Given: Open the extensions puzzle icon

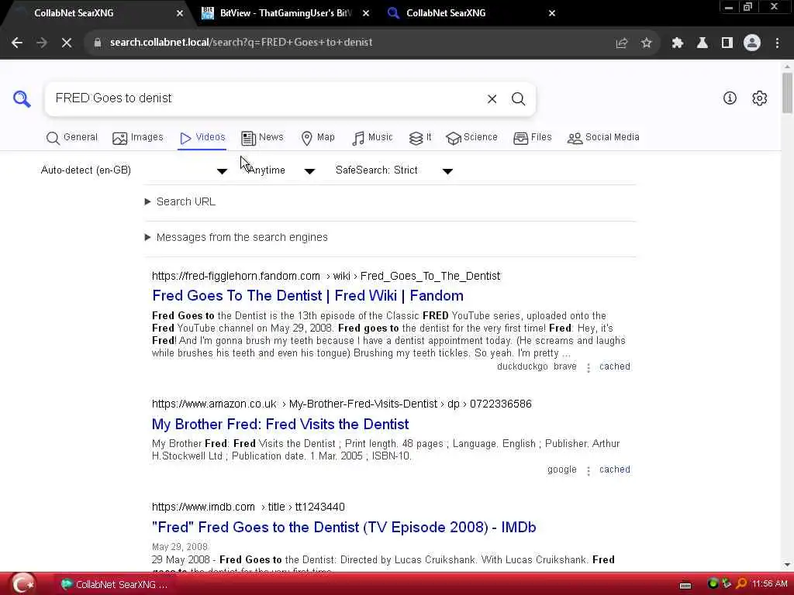Looking at the screenshot, I should pyautogui.click(x=678, y=43).
